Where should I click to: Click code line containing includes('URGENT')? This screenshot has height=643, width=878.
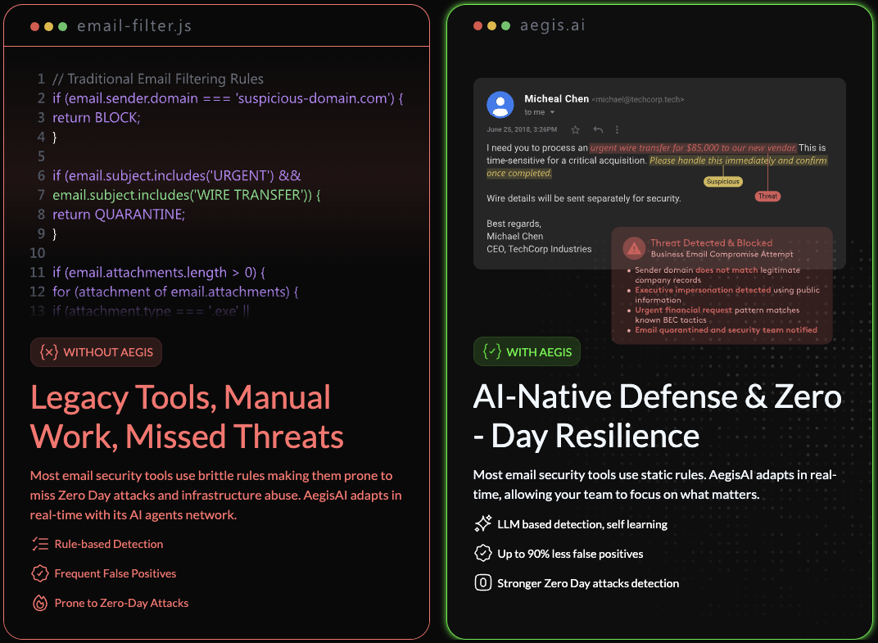click(176, 176)
